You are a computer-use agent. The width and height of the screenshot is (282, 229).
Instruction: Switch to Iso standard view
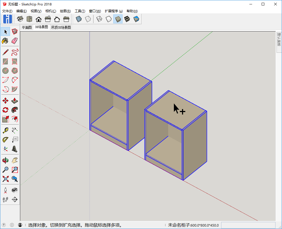pyautogui.click(x=20, y=19)
